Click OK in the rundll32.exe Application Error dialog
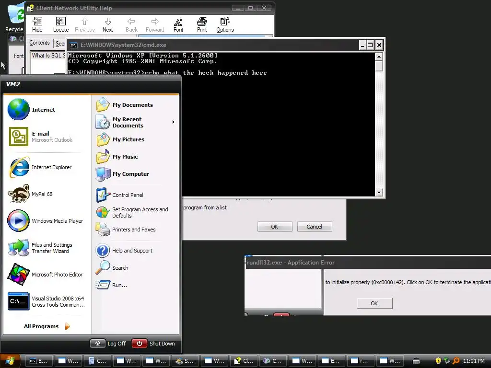 coord(374,303)
